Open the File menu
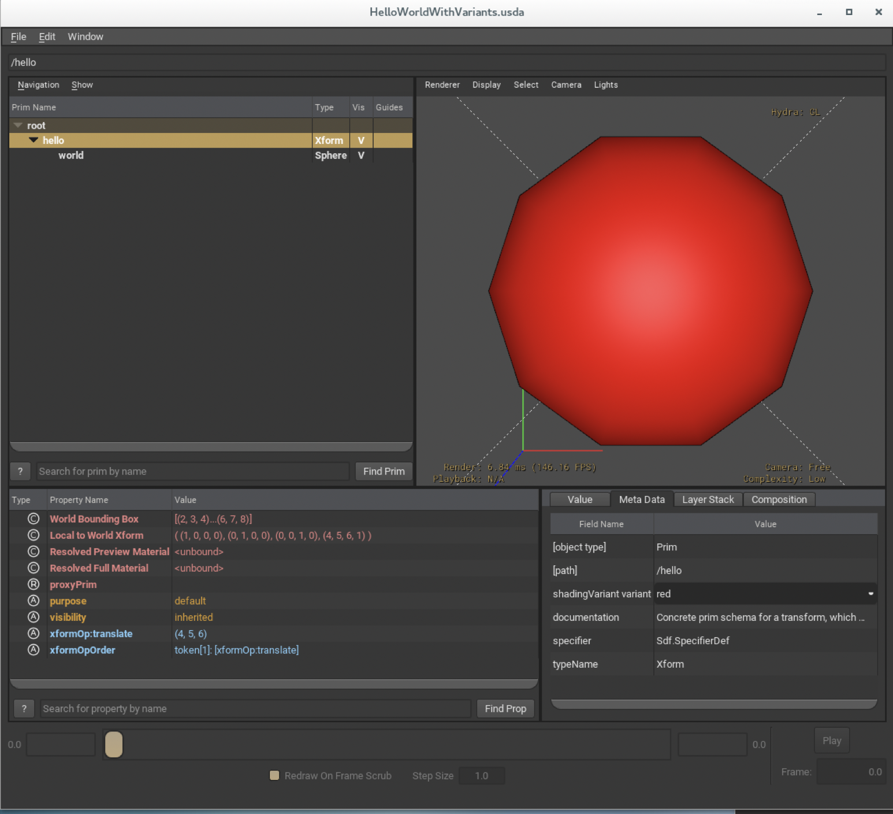This screenshot has height=814, width=893. coord(18,36)
